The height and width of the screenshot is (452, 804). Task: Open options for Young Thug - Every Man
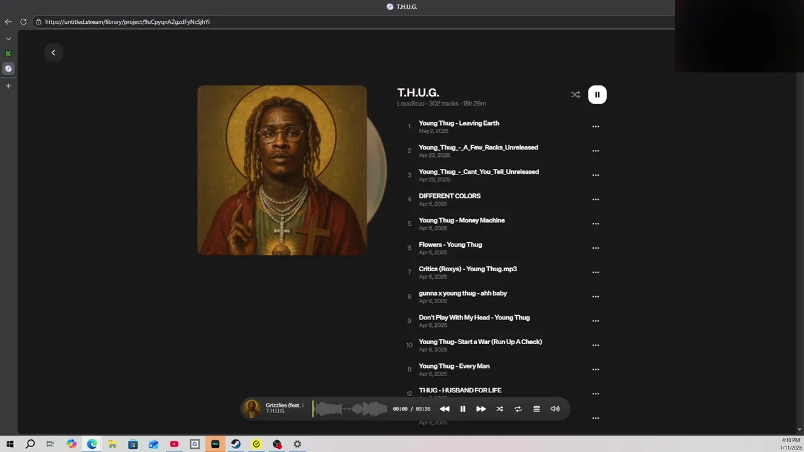(595, 370)
